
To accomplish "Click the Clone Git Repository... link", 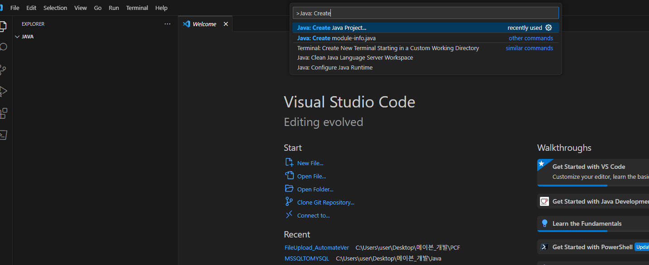I will tap(326, 202).
